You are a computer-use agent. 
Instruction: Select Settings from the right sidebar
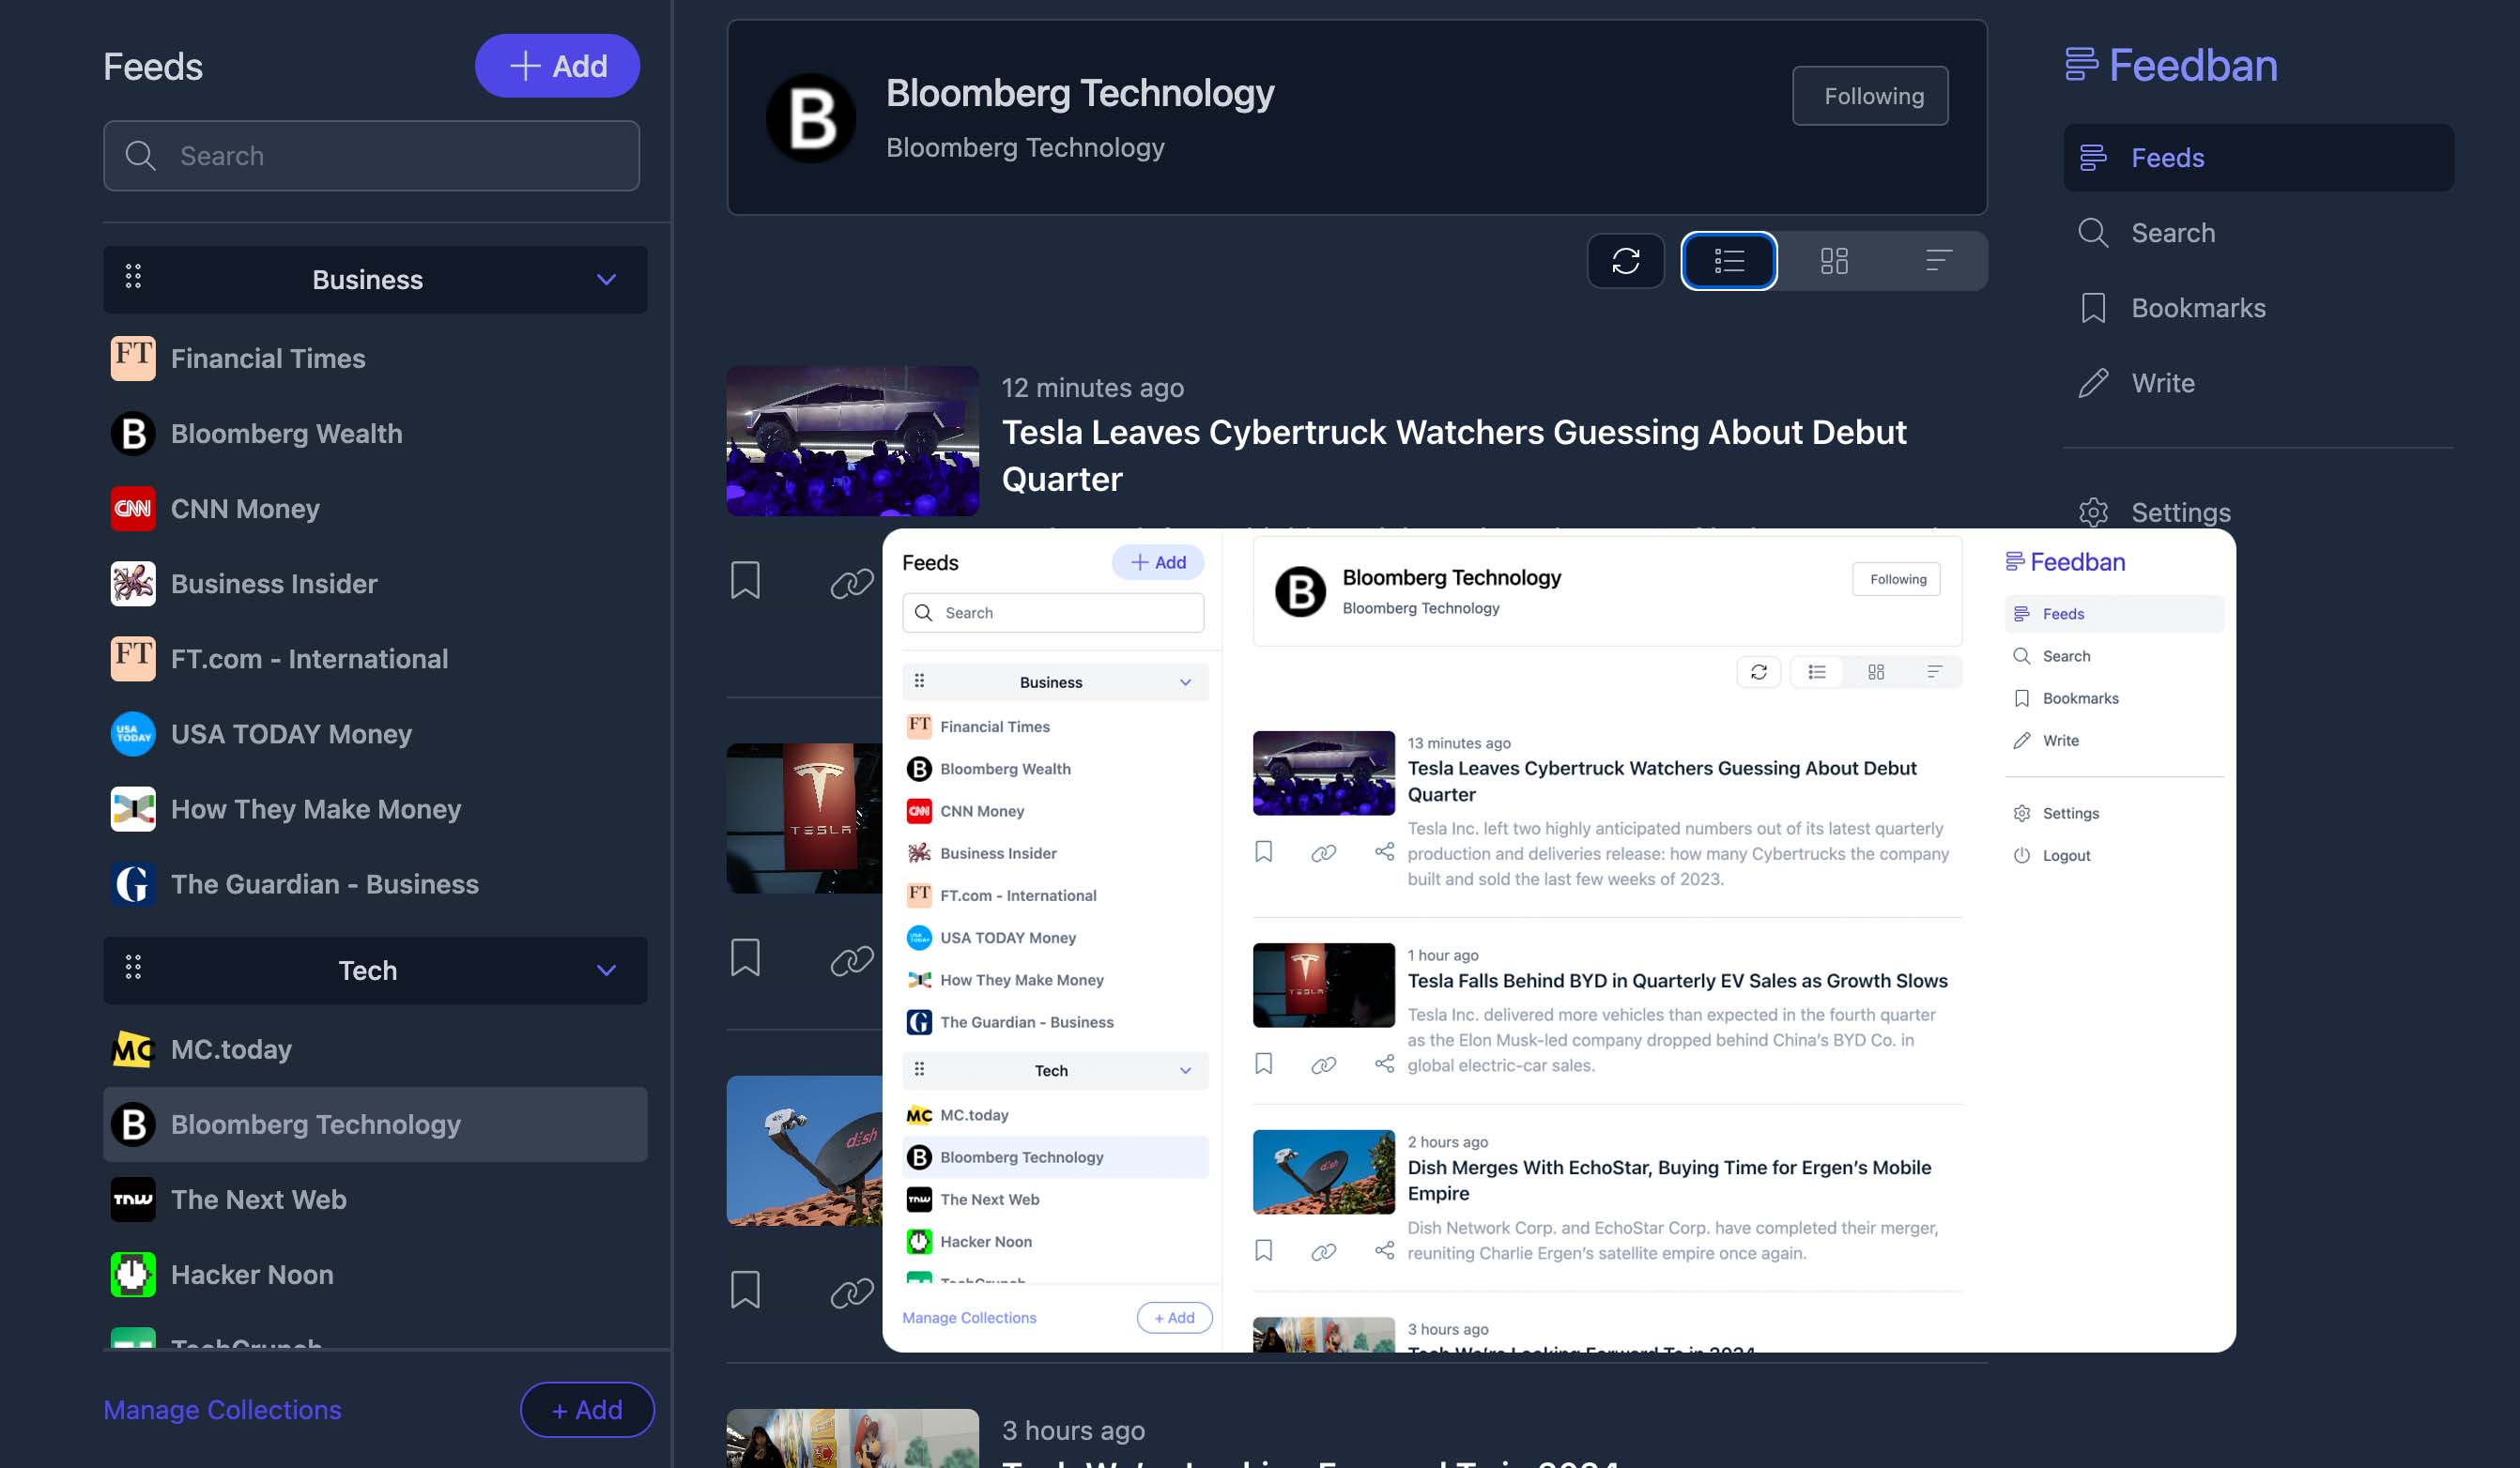coord(2181,512)
